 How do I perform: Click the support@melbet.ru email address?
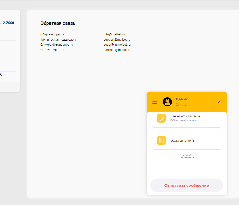117,40
